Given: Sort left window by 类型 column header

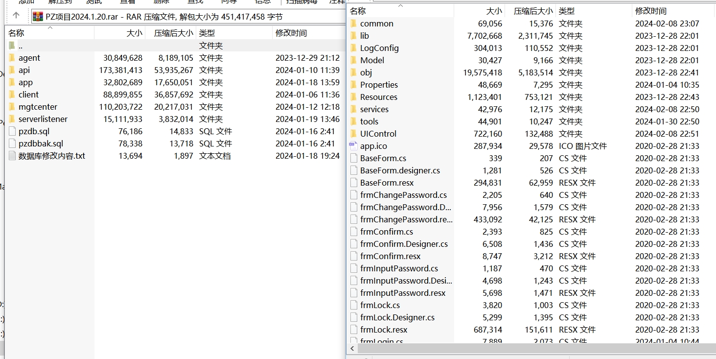Looking at the screenshot, I should point(234,33).
